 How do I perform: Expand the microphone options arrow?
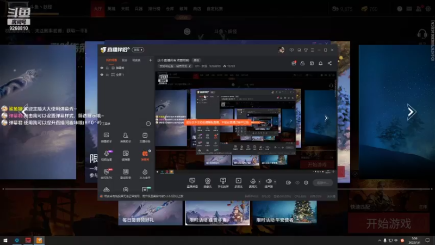point(259,182)
